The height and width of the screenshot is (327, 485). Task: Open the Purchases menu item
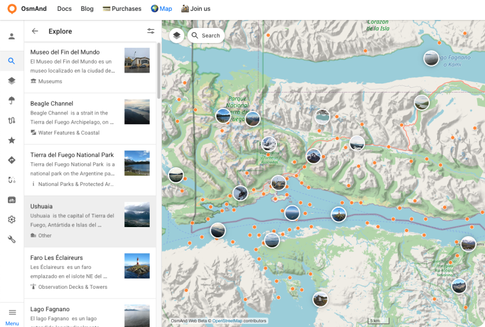click(x=122, y=8)
